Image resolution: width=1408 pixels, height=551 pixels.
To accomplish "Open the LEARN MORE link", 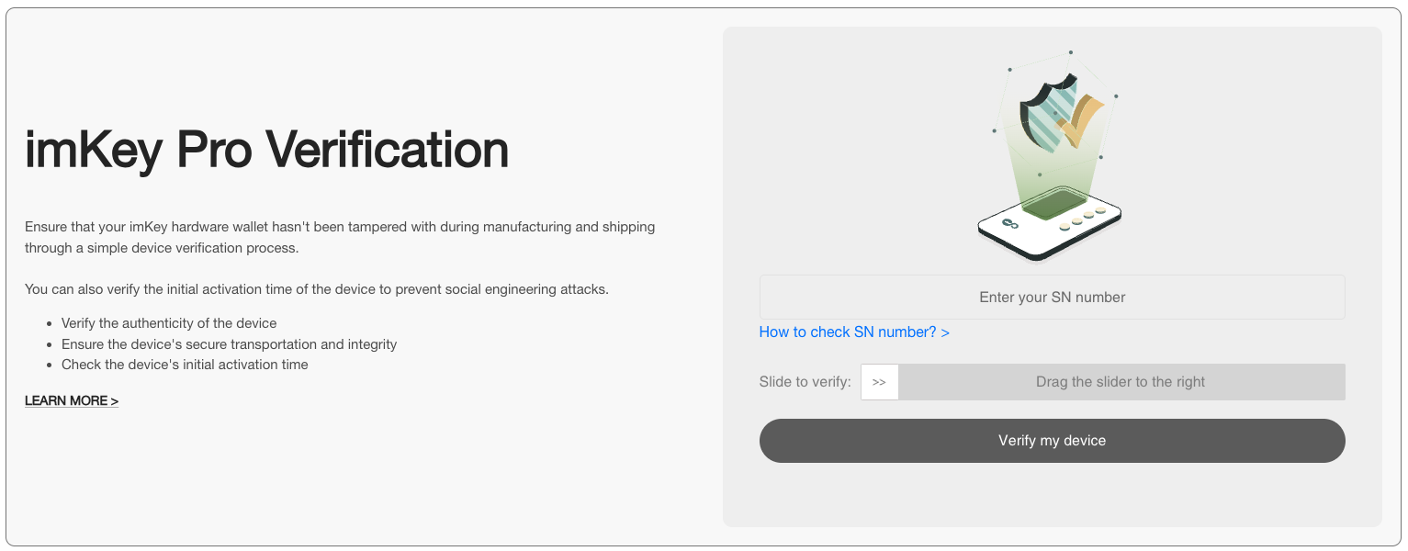I will click(72, 401).
